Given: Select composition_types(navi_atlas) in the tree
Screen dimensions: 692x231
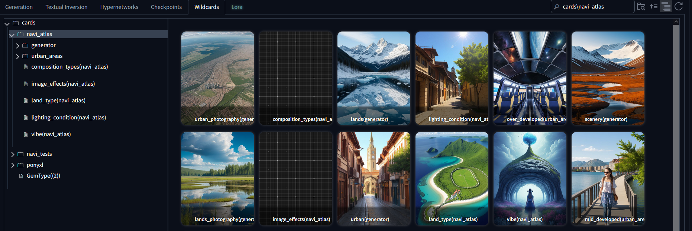Looking at the screenshot, I should [69, 67].
